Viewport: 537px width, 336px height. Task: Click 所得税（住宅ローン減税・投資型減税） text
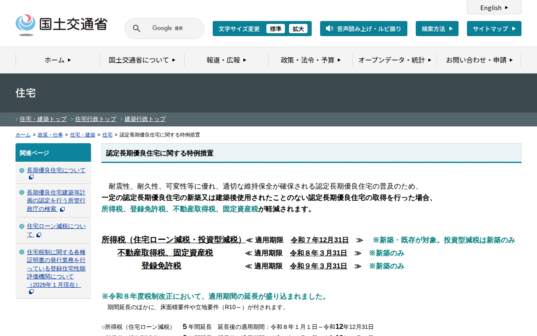point(174,240)
